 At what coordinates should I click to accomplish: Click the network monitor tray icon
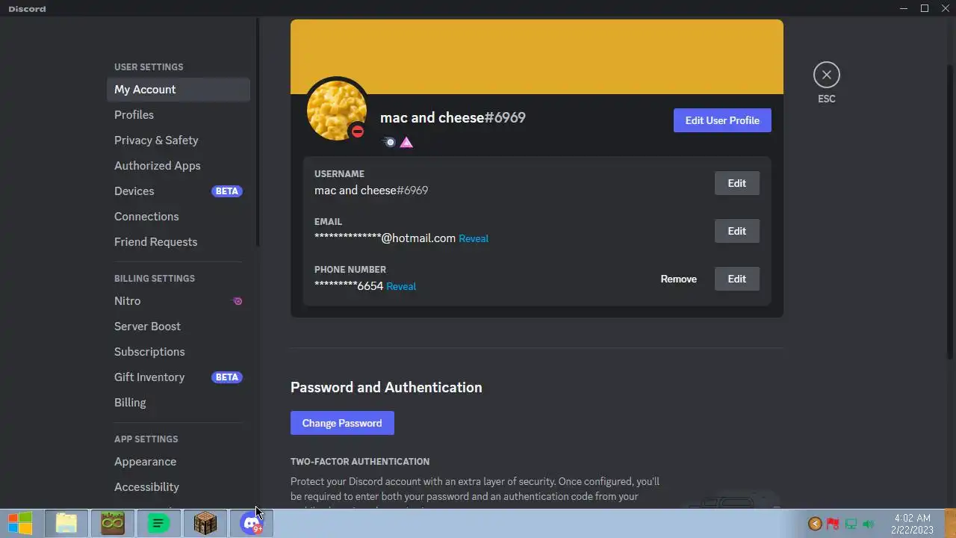pos(851,525)
